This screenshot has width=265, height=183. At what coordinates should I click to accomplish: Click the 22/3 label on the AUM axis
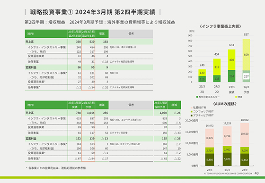pyautogui.click(x=210, y=170)
